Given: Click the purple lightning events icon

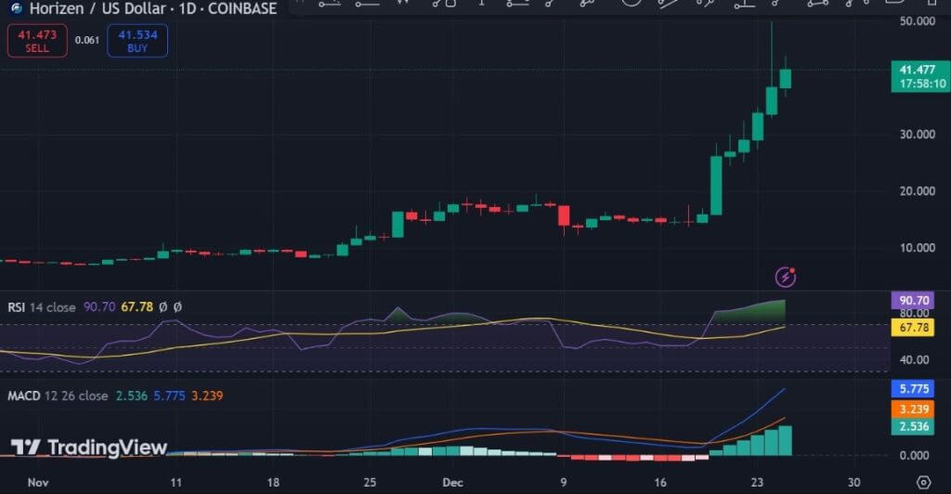Looking at the screenshot, I should tap(786, 277).
